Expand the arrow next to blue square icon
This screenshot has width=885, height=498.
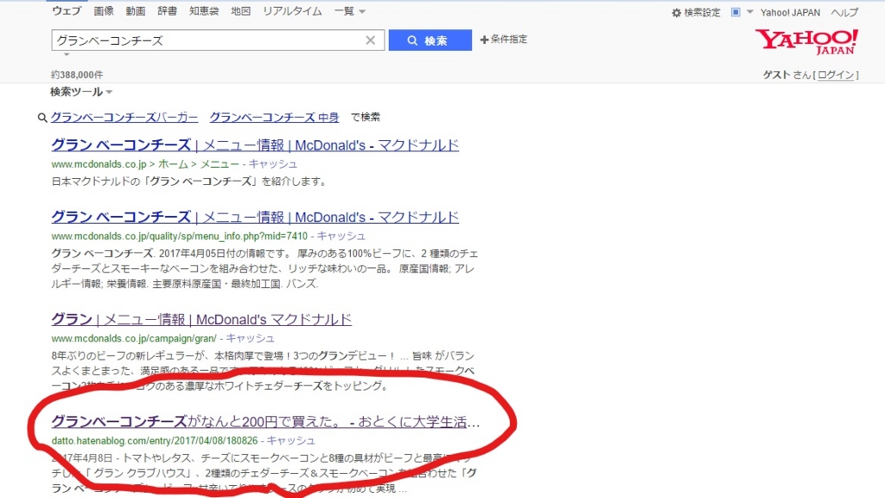click(750, 12)
